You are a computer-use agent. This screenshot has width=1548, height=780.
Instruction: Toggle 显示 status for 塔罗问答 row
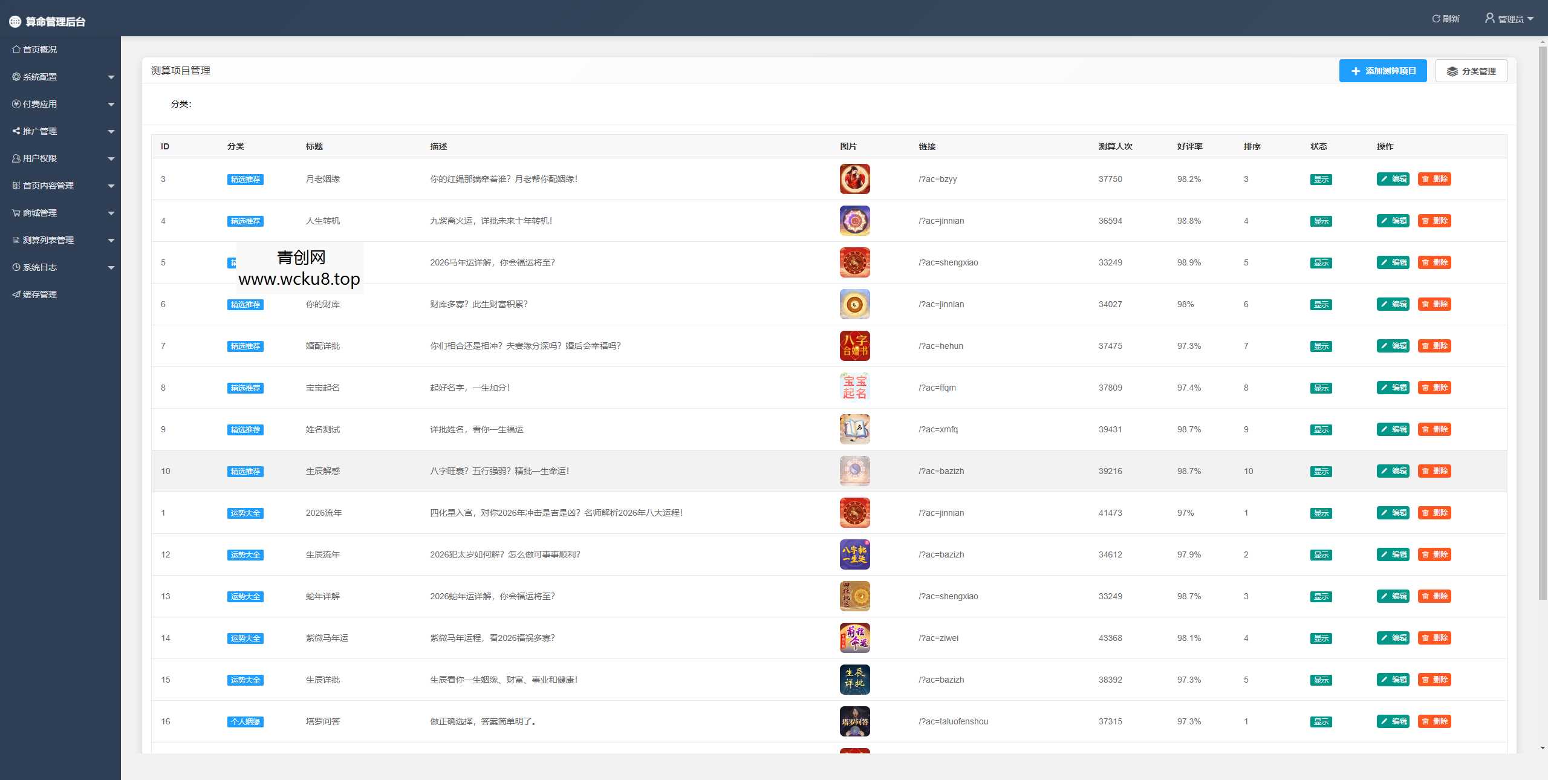[1321, 722]
